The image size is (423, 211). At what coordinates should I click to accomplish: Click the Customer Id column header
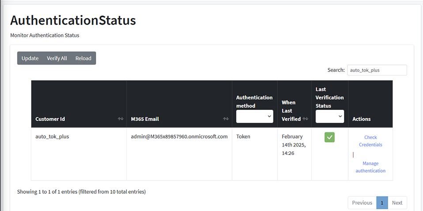click(x=79, y=104)
